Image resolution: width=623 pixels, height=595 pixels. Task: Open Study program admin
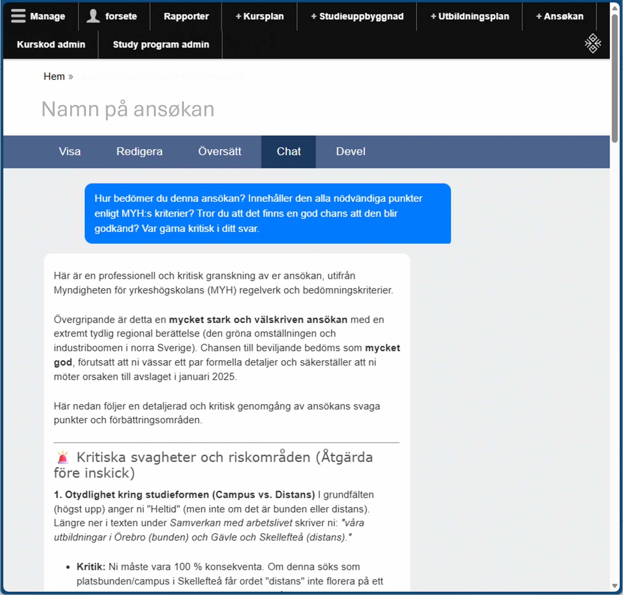coord(161,45)
